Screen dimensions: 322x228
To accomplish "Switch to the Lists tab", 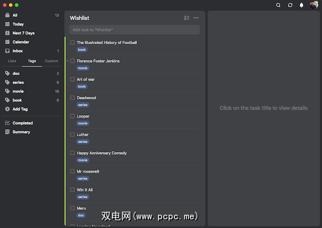I will click(12, 61).
